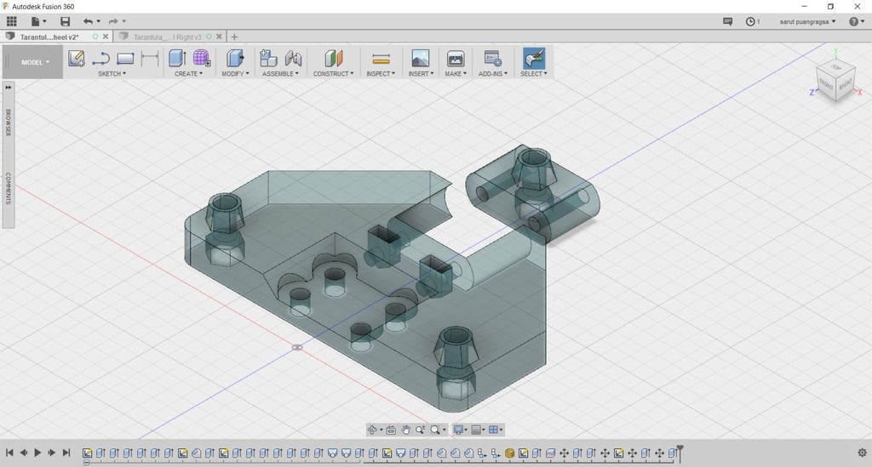Viewport: 872px width, 467px height.
Task: Click the Construct plane icon
Action: (x=334, y=59)
